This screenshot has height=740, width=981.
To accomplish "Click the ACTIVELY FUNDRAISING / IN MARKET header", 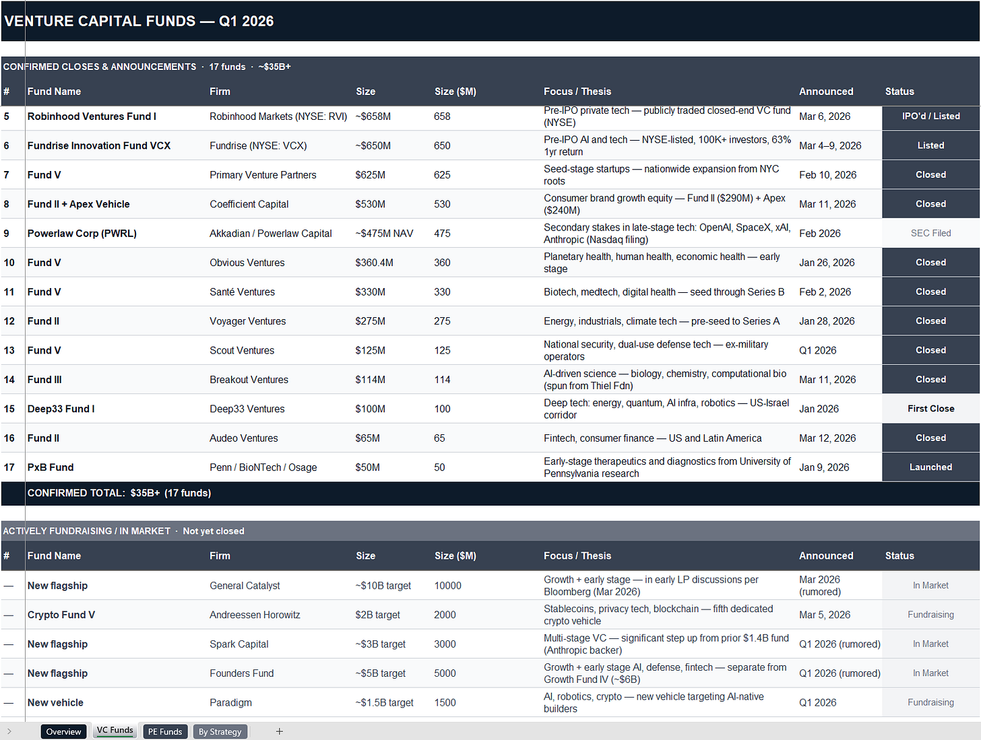I will (x=490, y=531).
